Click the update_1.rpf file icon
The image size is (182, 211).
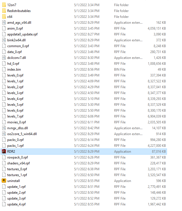click(4, 187)
